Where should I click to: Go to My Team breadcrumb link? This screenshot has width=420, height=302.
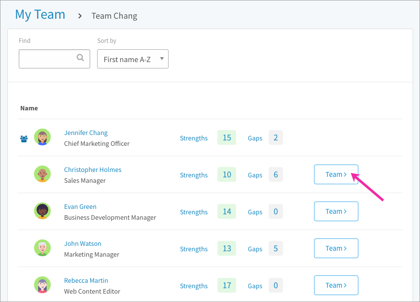pyautogui.click(x=40, y=14)
